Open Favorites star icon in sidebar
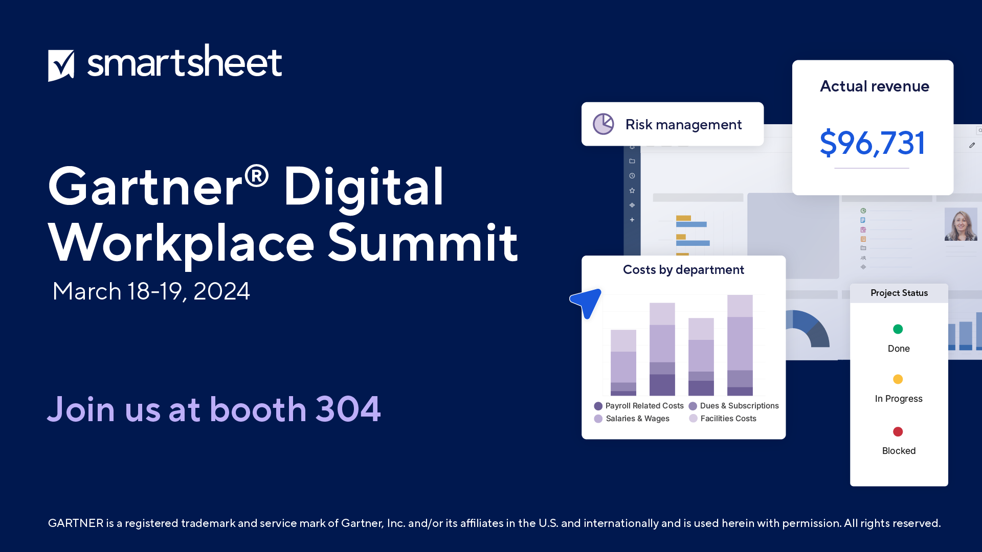This screenshot has width=982, height=552. point(632,191)
